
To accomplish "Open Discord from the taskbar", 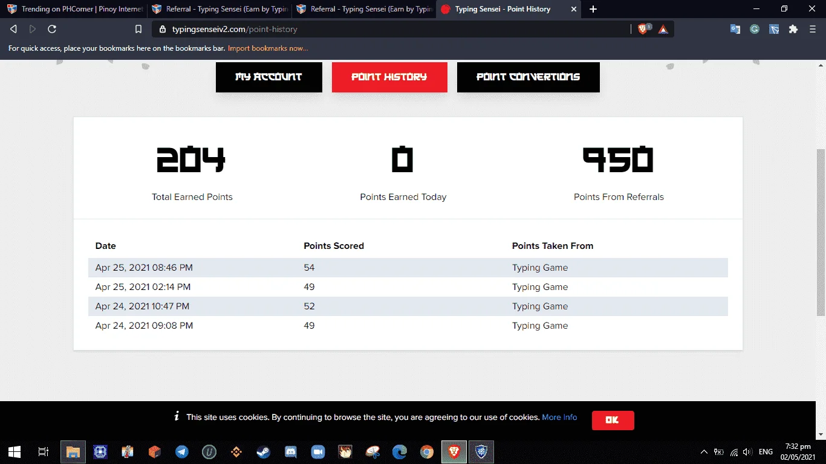I will pyautogui.click(x=290, y=451).
